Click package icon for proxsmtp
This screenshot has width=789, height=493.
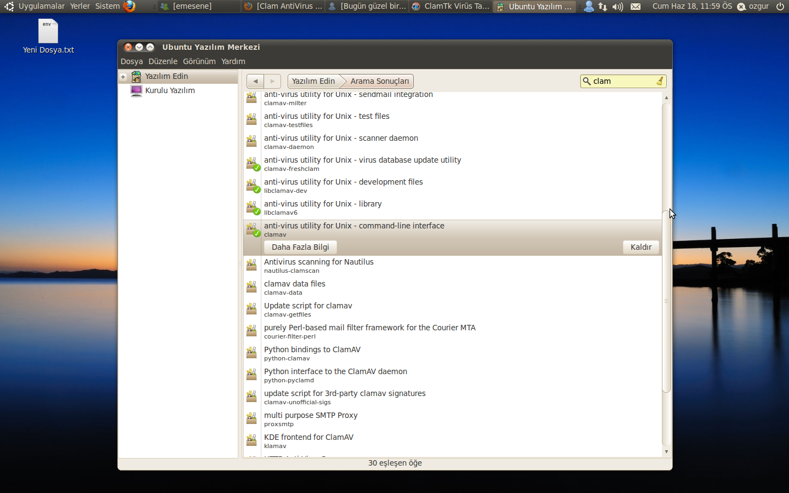(251, 419)
